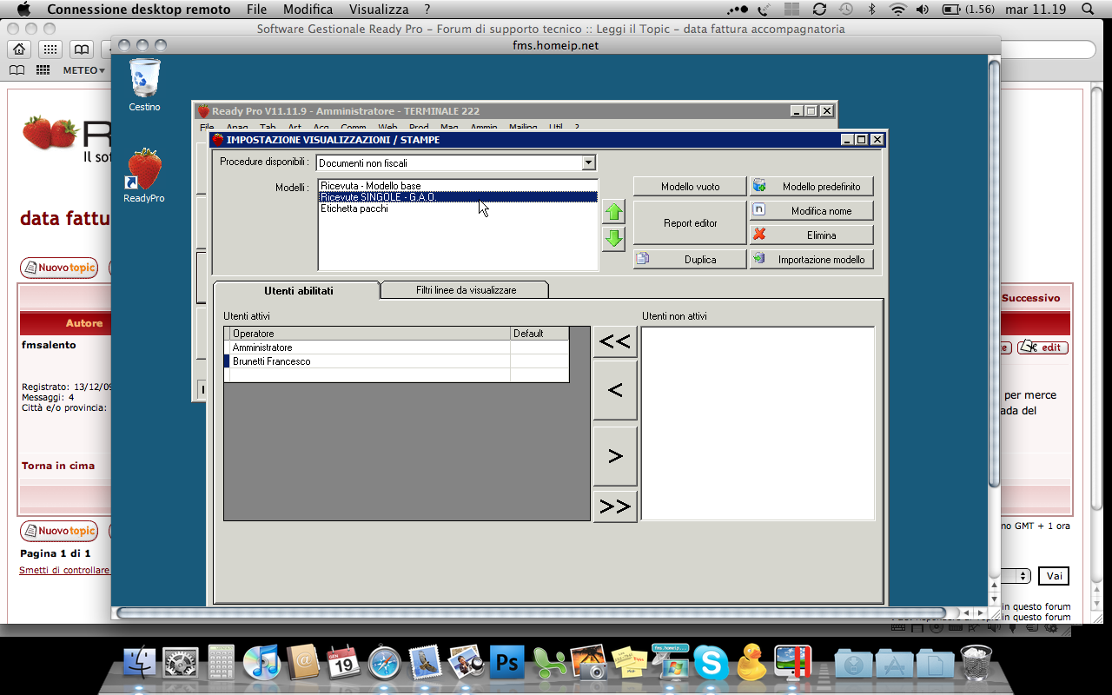Screen dimensions: 1112x695
Task: Open the Cestino recycle bin on remote desktop
Action: coord(144,85)
